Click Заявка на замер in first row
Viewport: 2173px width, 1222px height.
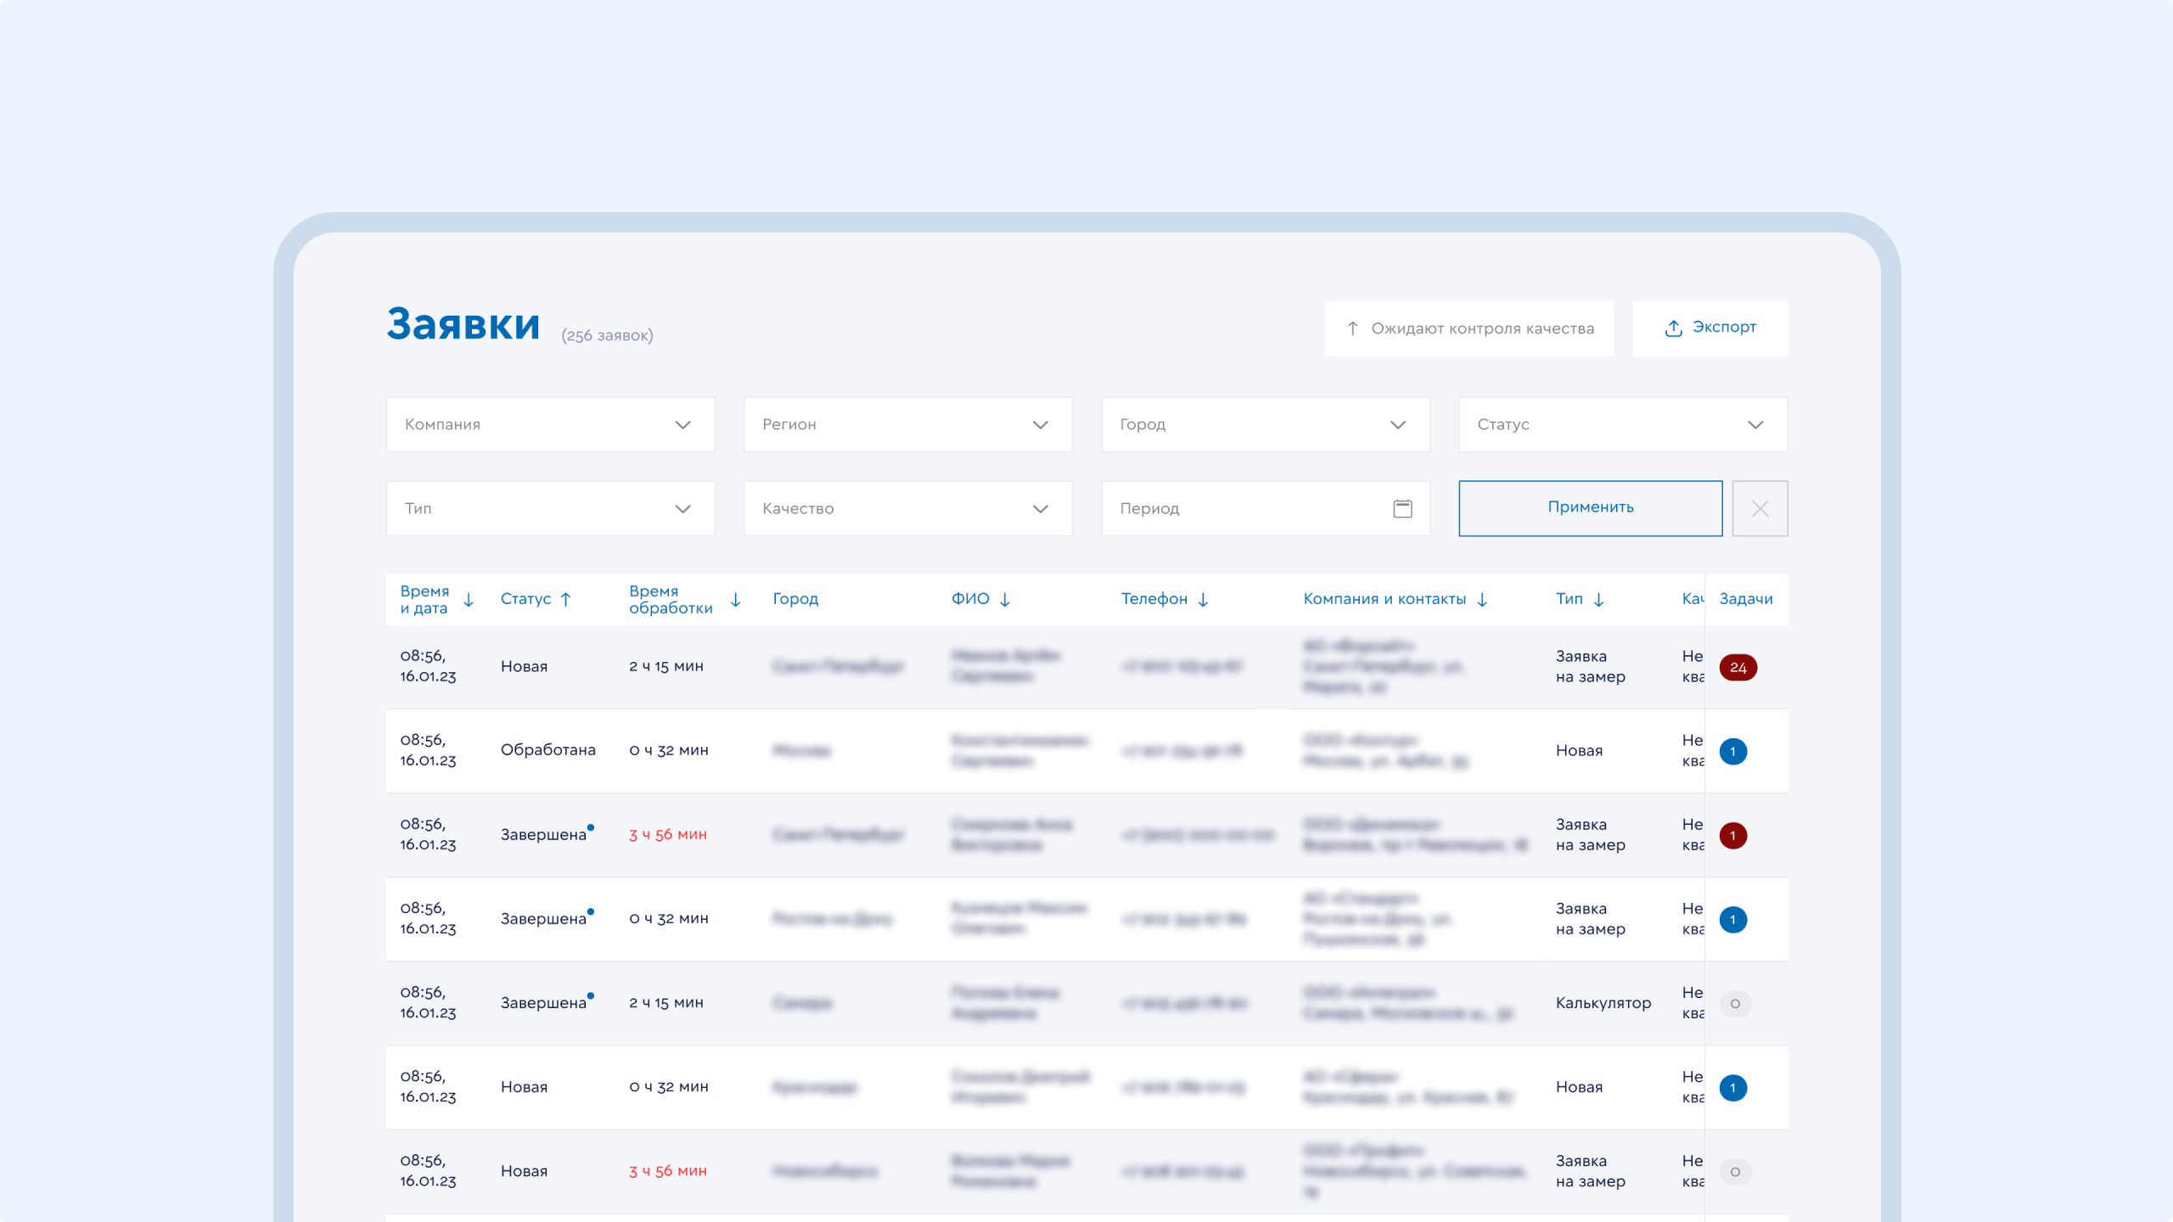(x=1591, y=667)
